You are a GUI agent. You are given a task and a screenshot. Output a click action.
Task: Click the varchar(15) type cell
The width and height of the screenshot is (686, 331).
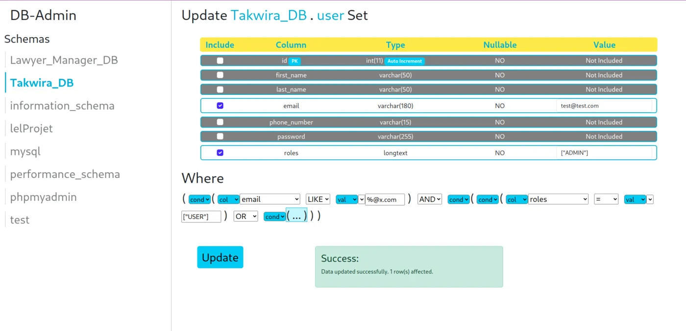click(x=395, y=122)
